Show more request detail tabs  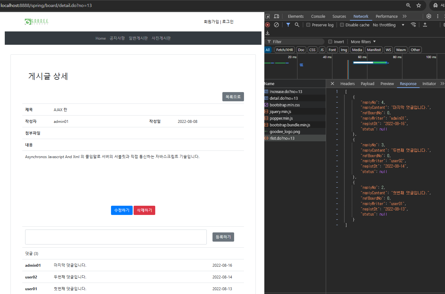(x=442, y=84)
